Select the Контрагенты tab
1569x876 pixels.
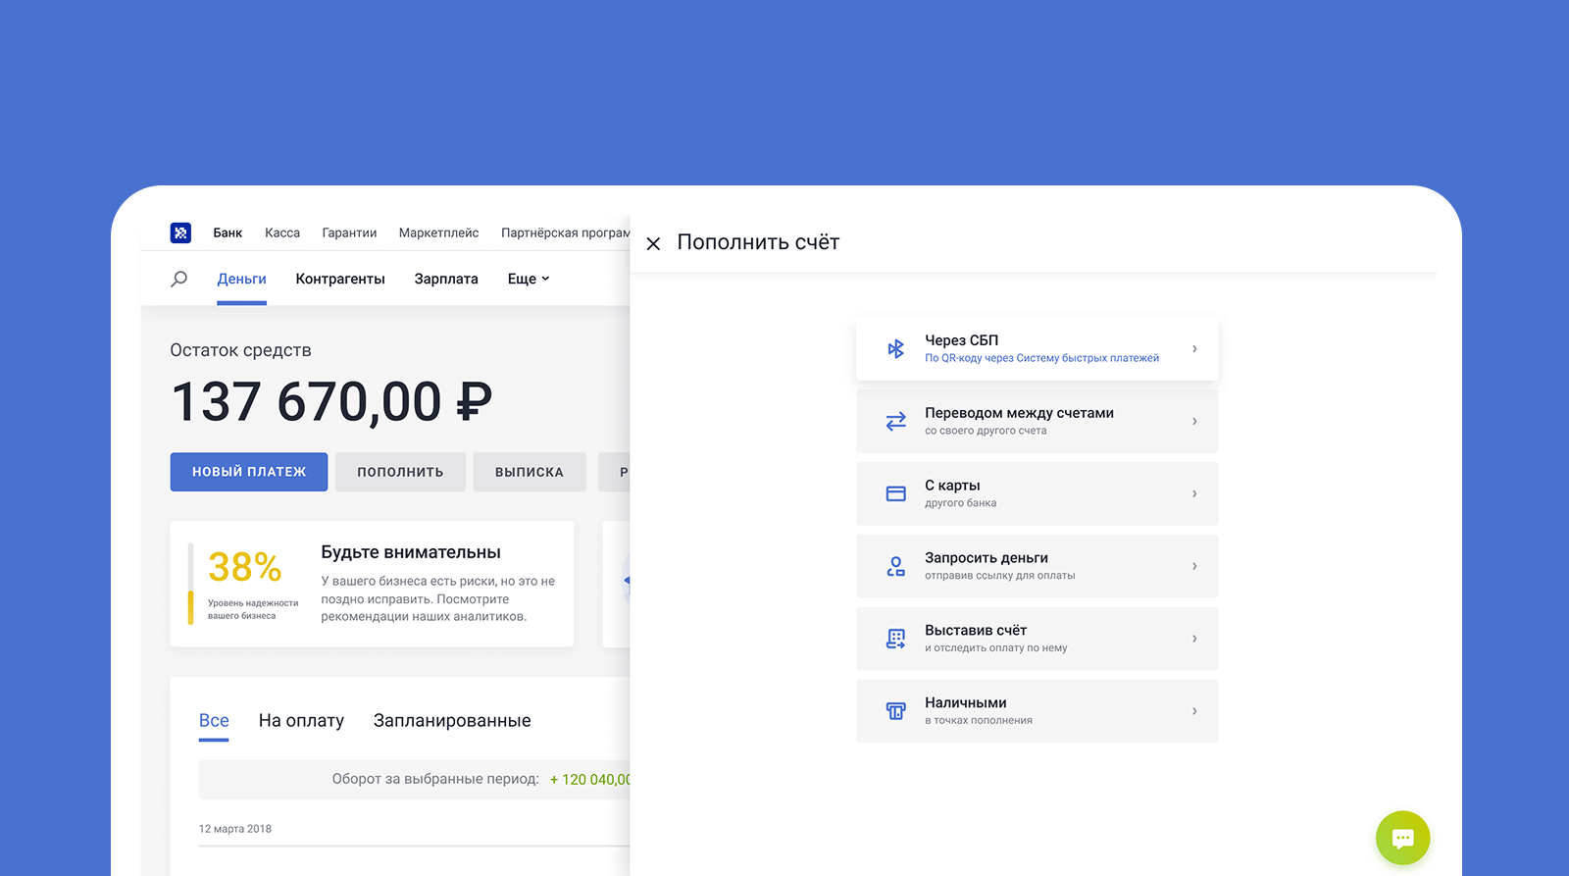click(x=340, y=280)
